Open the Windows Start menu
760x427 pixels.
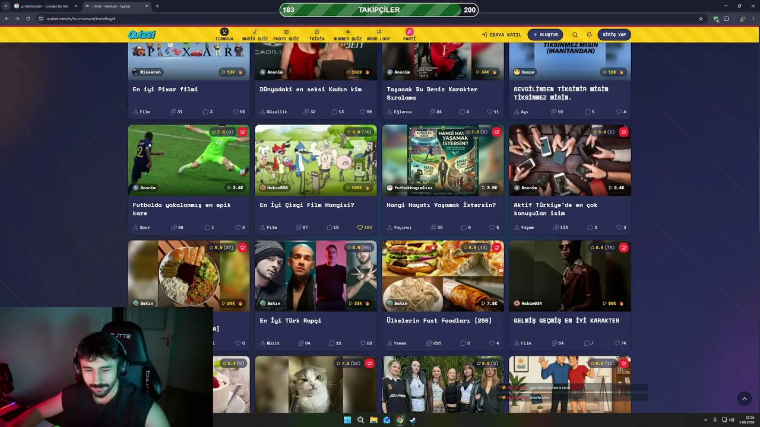click(347, 420)
